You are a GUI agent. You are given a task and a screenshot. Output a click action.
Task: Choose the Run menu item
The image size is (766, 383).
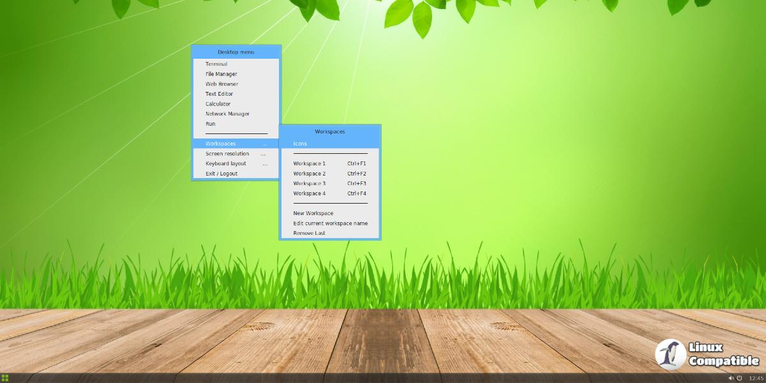[211, 124]
